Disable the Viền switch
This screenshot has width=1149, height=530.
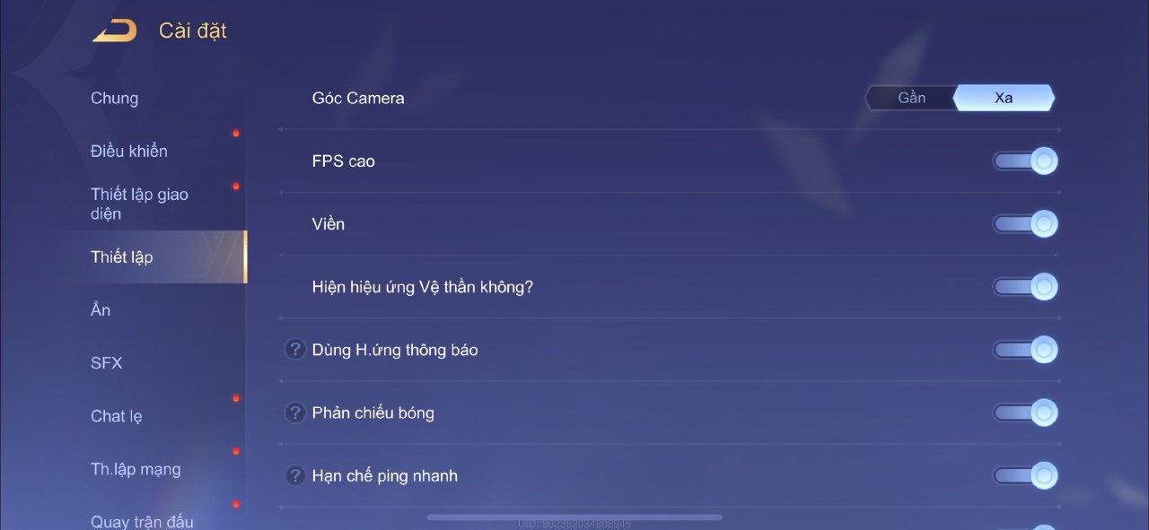1025,223
